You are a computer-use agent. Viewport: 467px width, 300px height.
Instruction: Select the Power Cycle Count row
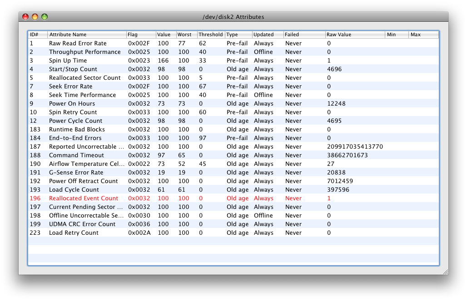[233, 121]
